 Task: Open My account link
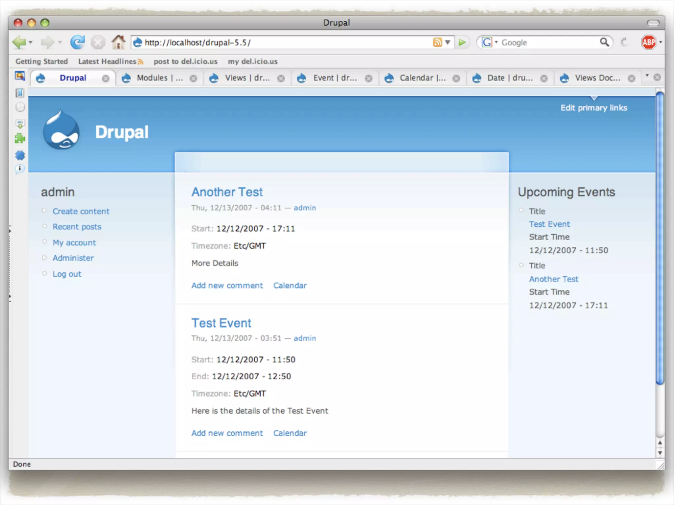[74, 243]
